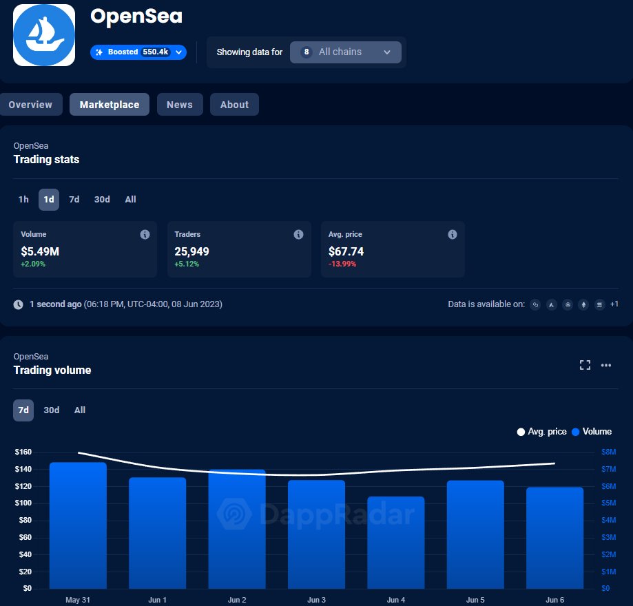Click the Trading stats section heading

tap(46, 160)
